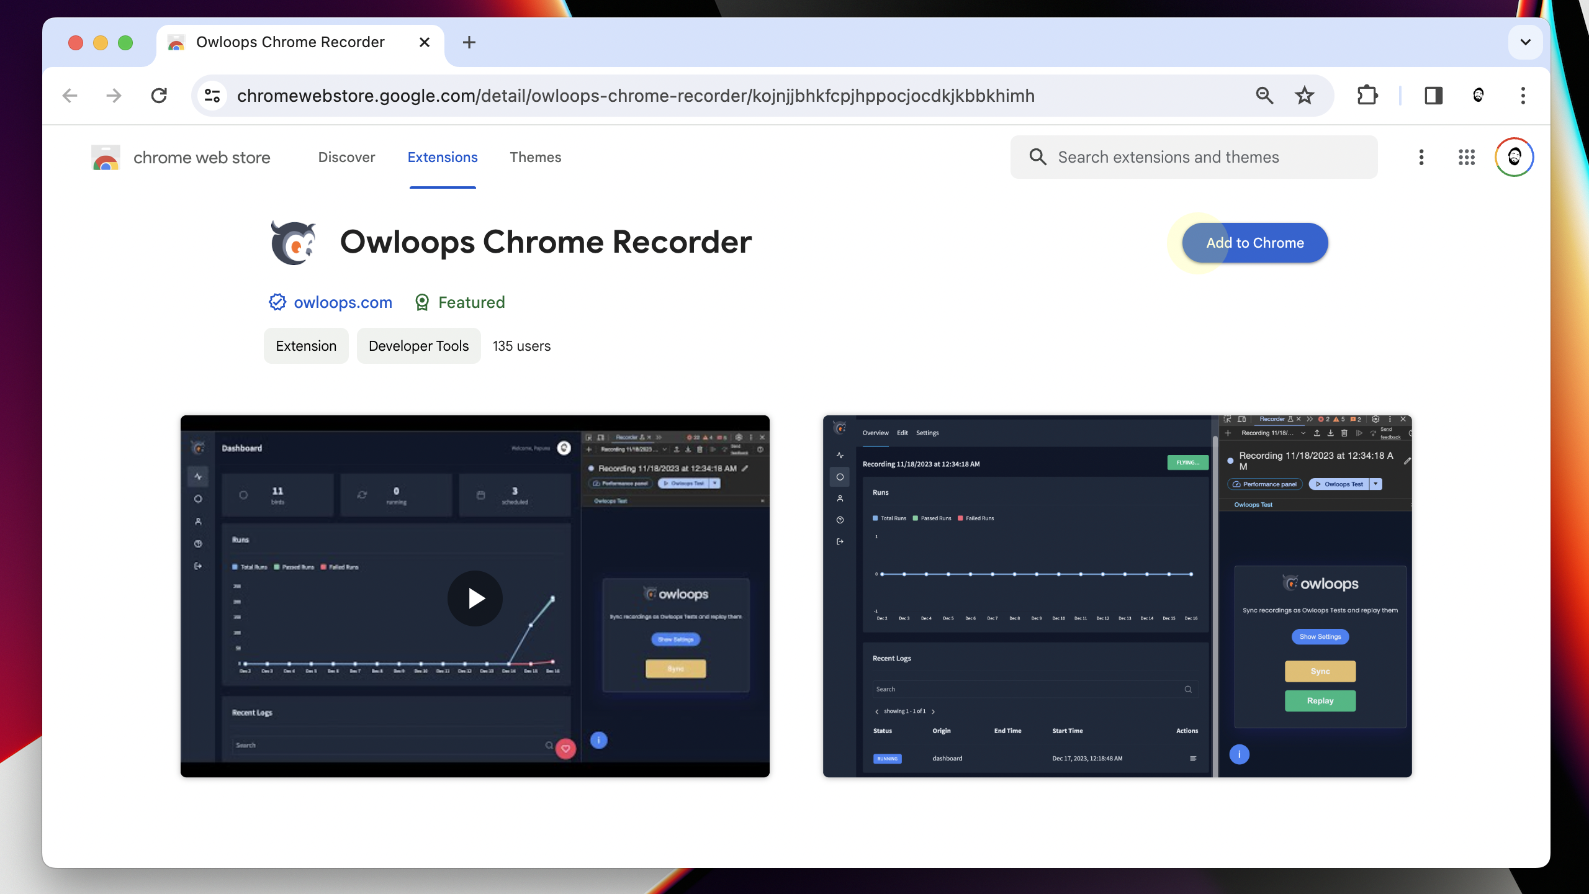The height and width of the screenshot is (894, 1589).
Task: Select the Extensions tab
Action: pyautogui.click(x=443, y=158)
